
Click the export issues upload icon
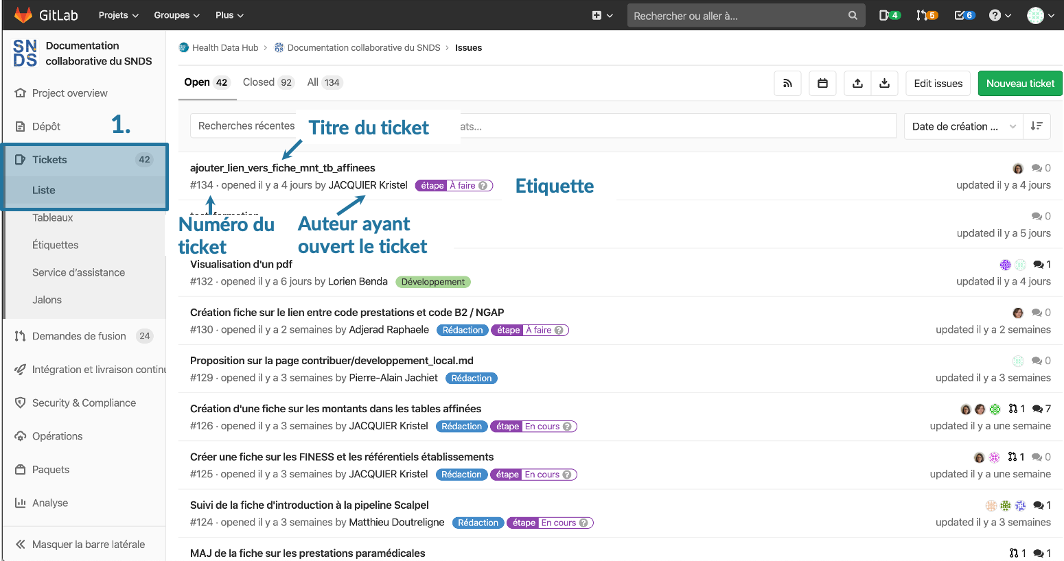pos(857,84)
